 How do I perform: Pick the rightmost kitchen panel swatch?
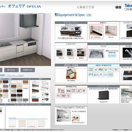coord(42,123)
